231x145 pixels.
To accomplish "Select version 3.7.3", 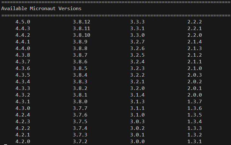I will click(80, 135).
